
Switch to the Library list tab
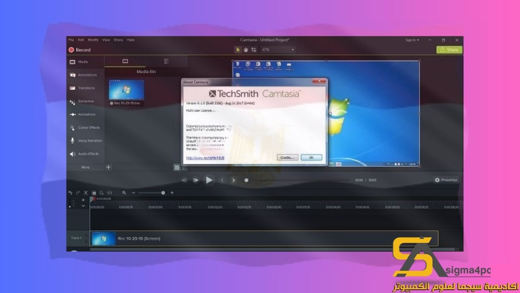click(166, 61)
